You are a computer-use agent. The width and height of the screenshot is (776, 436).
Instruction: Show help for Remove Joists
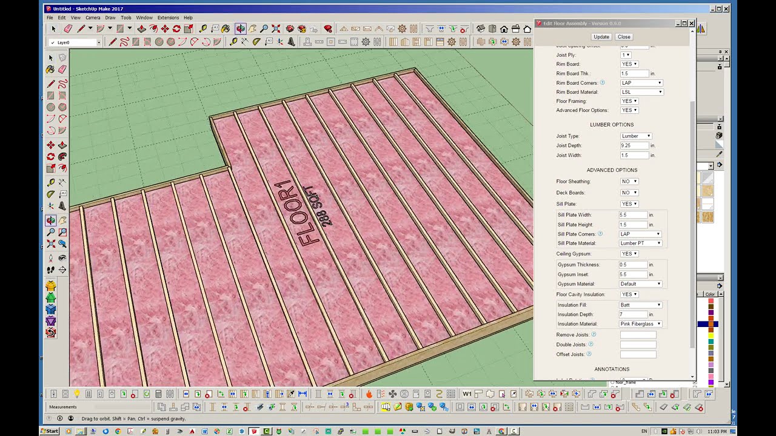click(x=594, y=334)
